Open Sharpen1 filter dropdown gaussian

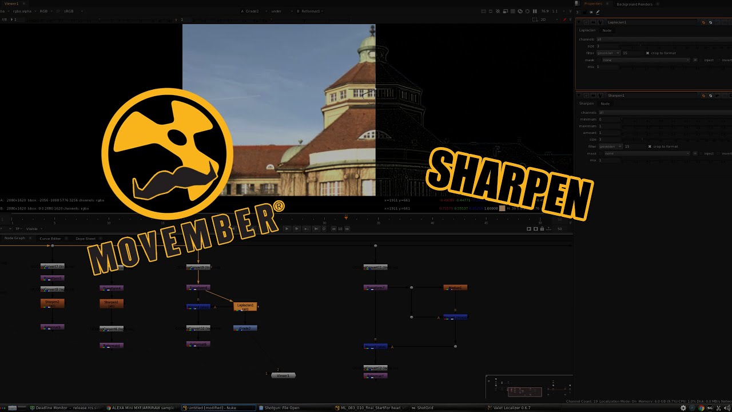click(x=610, y=146)
